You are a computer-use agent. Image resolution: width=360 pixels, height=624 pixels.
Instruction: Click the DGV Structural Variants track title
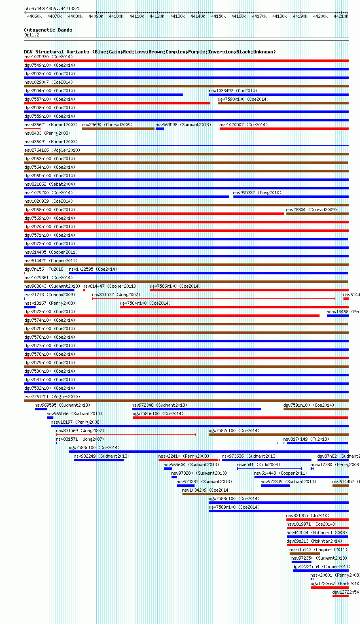(150, 52)
